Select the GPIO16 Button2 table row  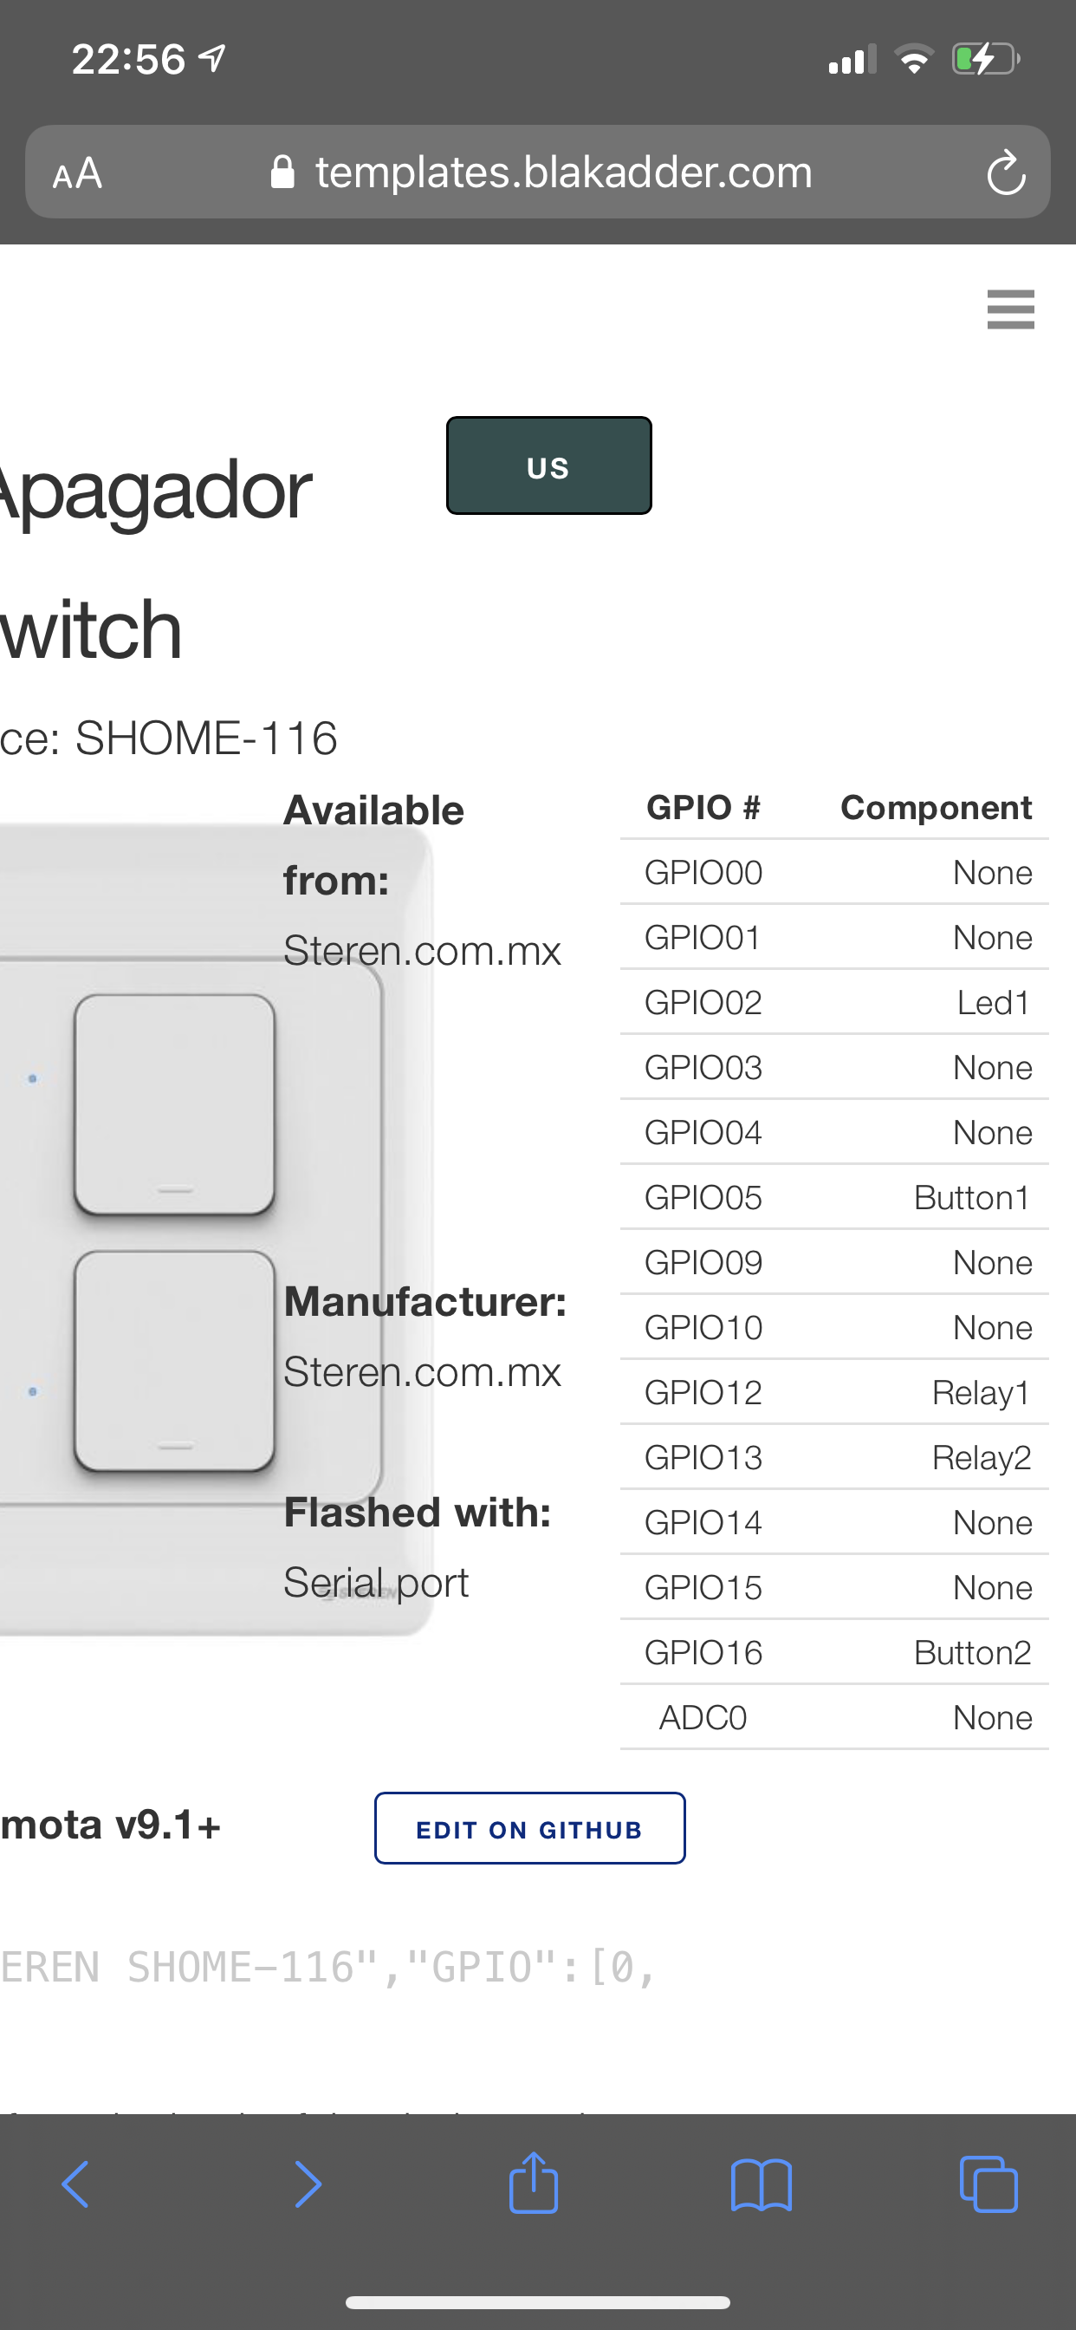coord(832,1651)
